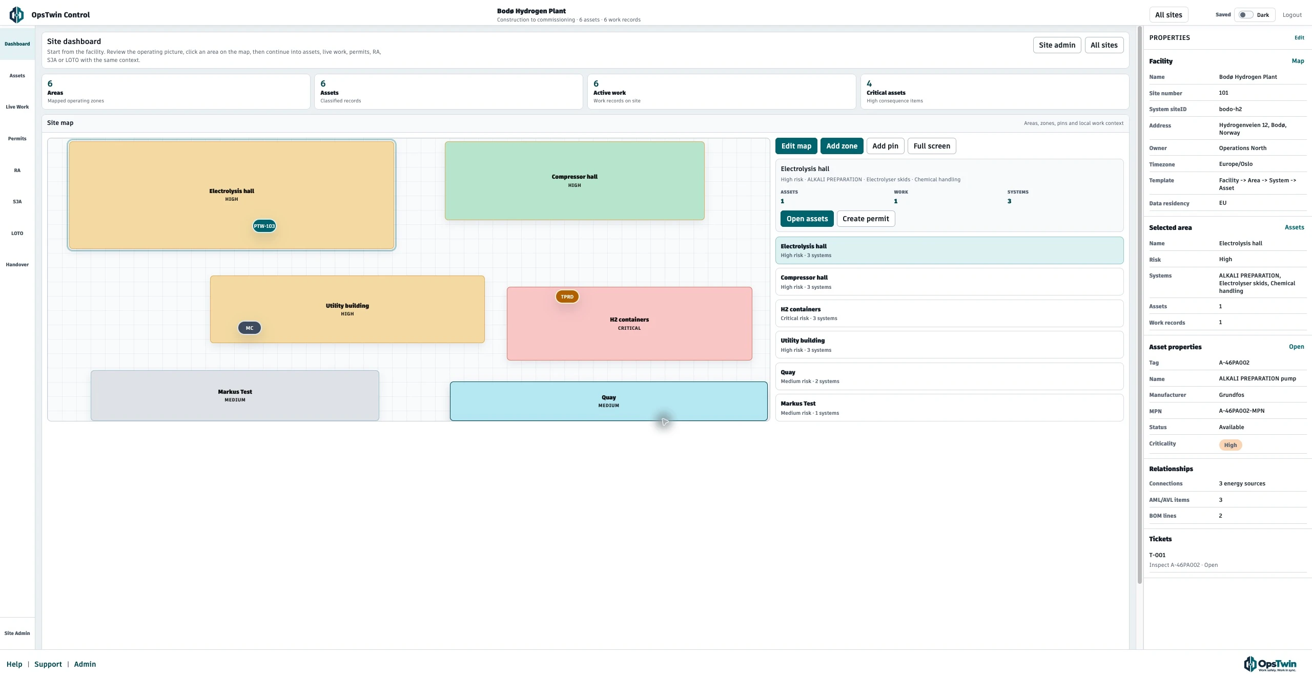Go to Live Work in sidebar
The height and width of the screenshot is (678, 1312).
17,107
